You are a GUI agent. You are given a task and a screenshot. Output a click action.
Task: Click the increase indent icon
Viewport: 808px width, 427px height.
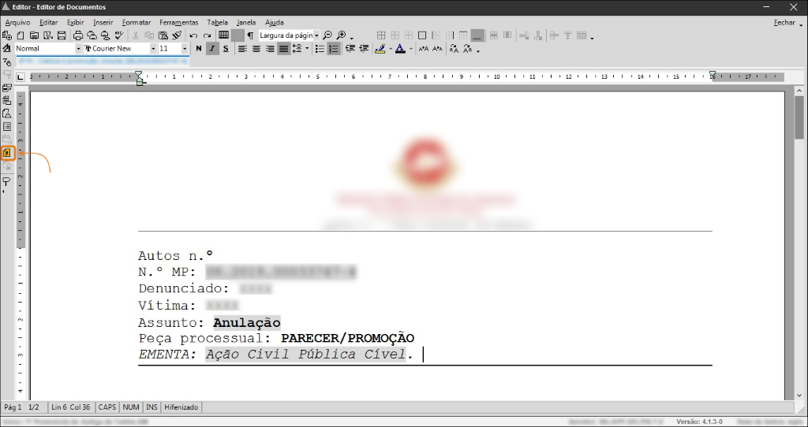[x=364, y=49]
